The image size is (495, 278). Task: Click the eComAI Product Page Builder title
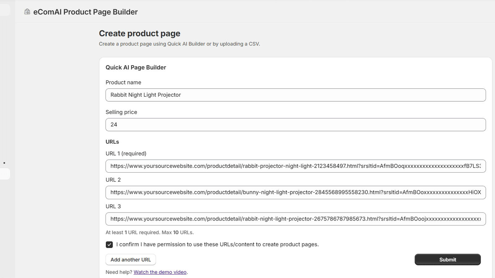point(85,12)
